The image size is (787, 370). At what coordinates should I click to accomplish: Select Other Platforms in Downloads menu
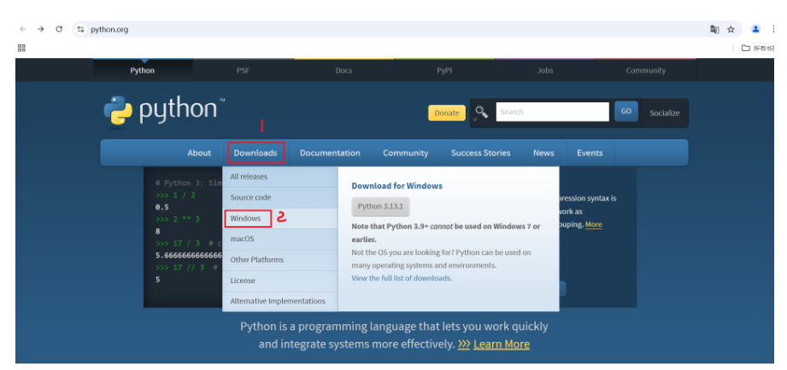pos(280,260)
